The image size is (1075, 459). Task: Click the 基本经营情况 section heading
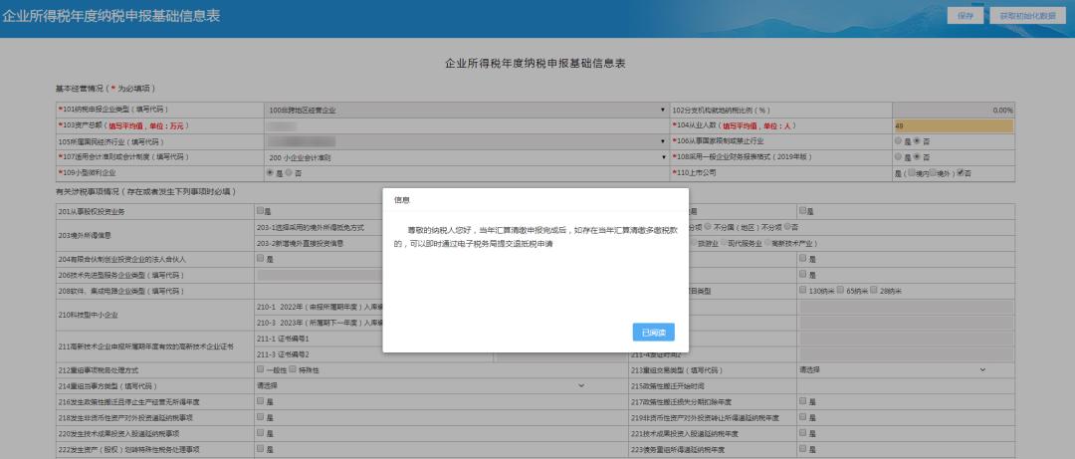click(x=106, y=90)
